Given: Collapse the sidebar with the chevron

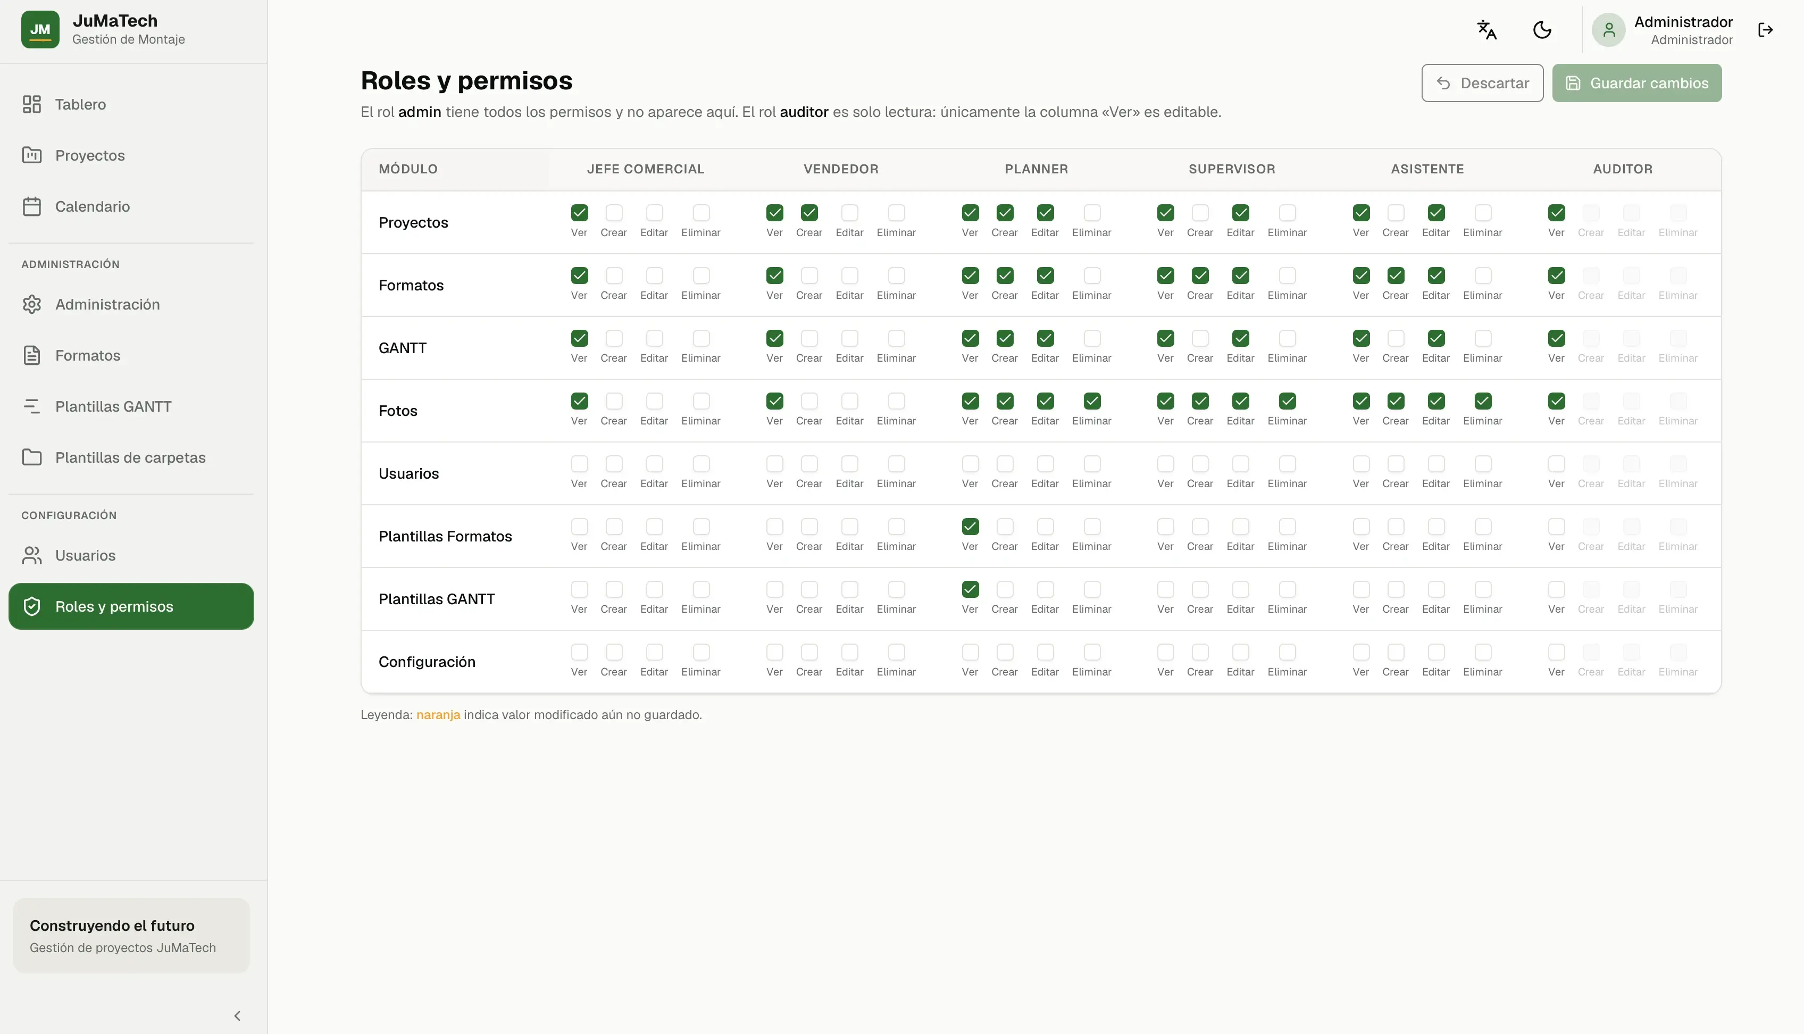Looking at the screenshot, I should click(x=237, y=1015).
